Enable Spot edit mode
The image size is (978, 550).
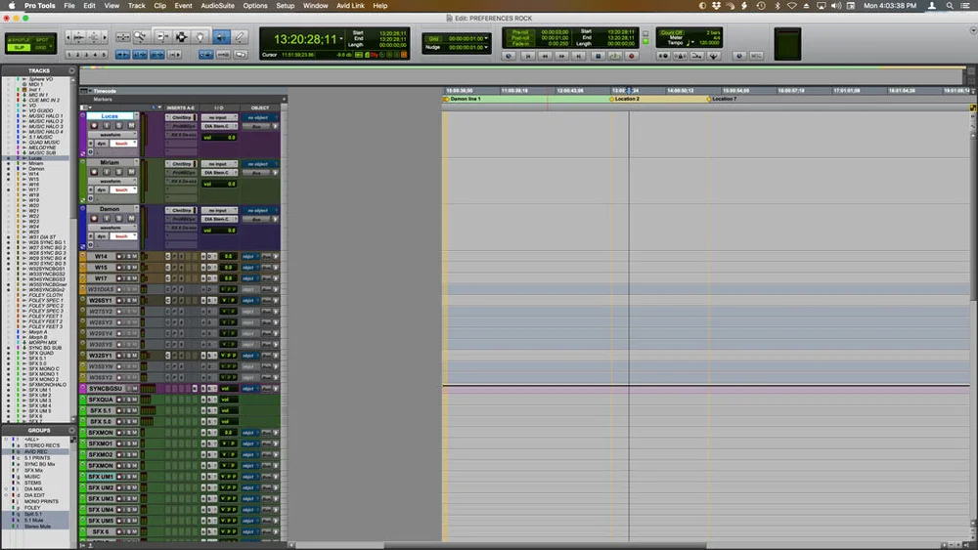point(42,40)
